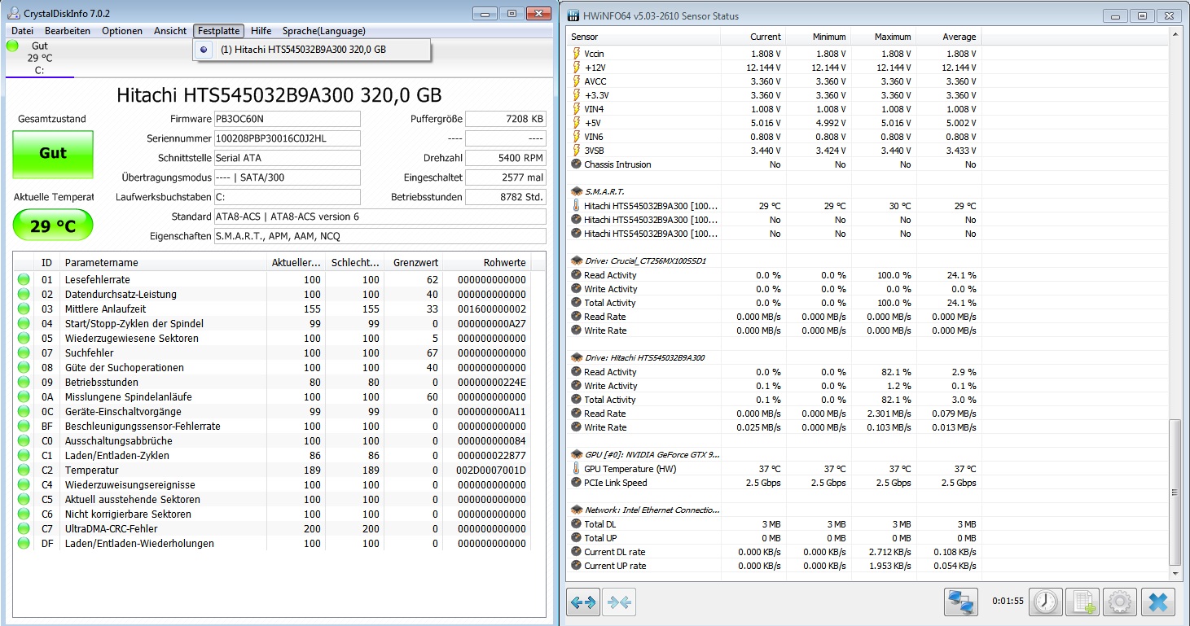The width and height of the screenshot is (1190, 626).
Task: Click lightning icon beside Vccin sensor
Action: (577, 54)
